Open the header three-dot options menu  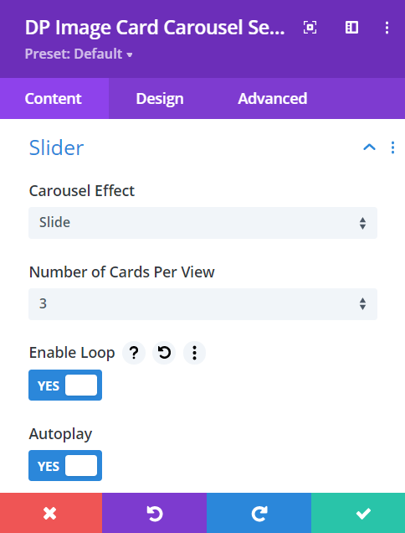pyautogui.click(x=387, y=28)
